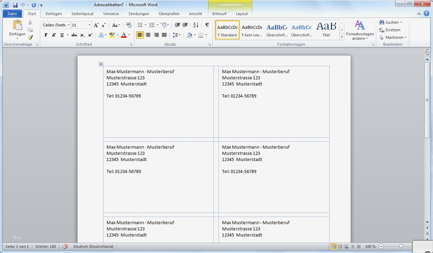Select the Format Painter tool
Viewport: 433px width, 253px height.
coord(30,38)
